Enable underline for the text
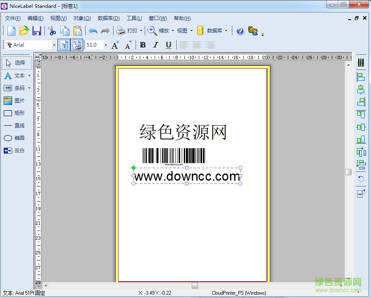The height and width of the screenshot is (298, 371). 168,45
